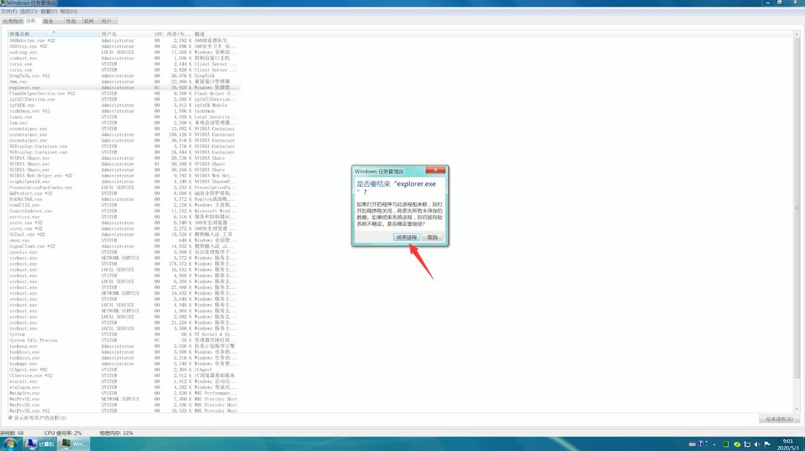The height and width of the screenshot is (451, 805).
Task: Select the dwm.exe process row
Action: pyautogui.click(x=124, y=81)
